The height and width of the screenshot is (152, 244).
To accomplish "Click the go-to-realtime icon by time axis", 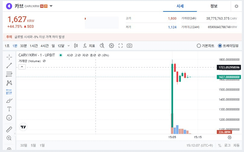I will tap(230, 138).
